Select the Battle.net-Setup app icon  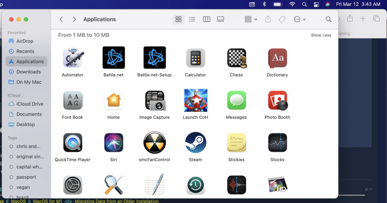(154, 58)
